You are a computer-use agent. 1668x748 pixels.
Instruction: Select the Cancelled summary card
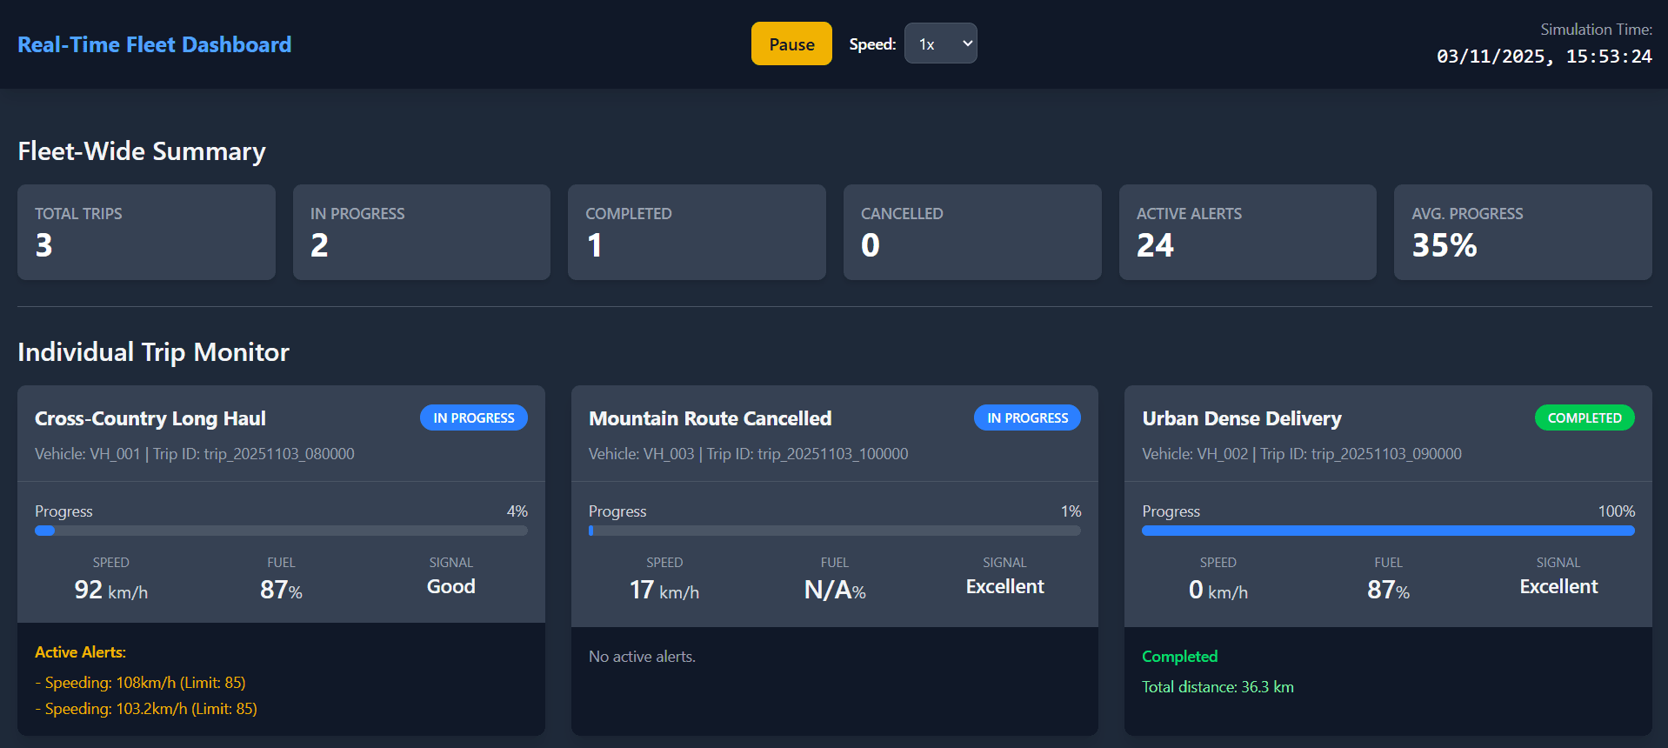point(972,232)
